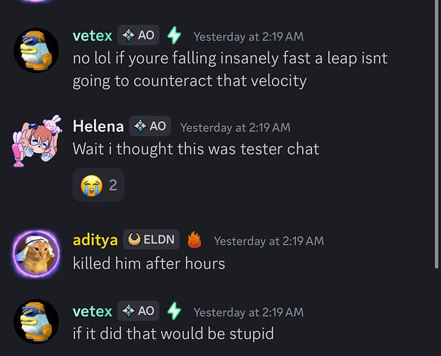Click the AO server tag next to Helena
This screenshot has height=356, width=441.
(x=150, y=127)
